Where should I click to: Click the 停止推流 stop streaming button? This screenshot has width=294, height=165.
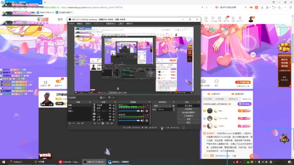(x=189, y=106)
